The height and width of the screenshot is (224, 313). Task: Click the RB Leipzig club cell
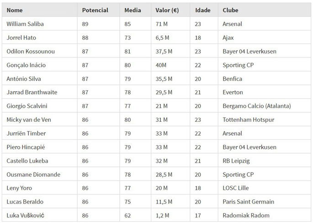coord(236,161)
